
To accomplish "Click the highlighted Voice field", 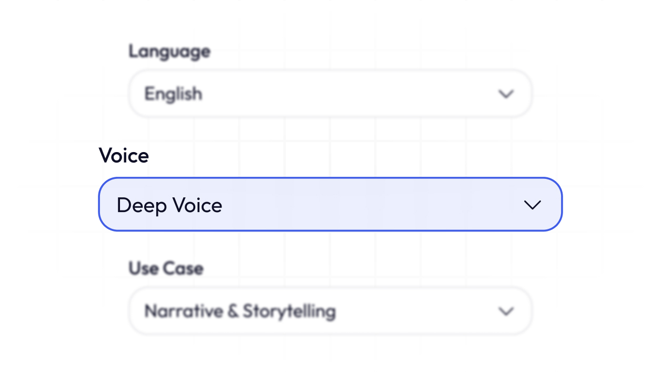I will point(330,204).
